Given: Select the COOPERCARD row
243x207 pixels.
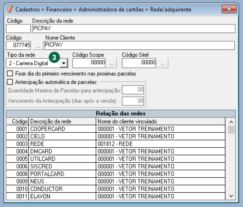Looking at the screenshot, I should [116, 129].
